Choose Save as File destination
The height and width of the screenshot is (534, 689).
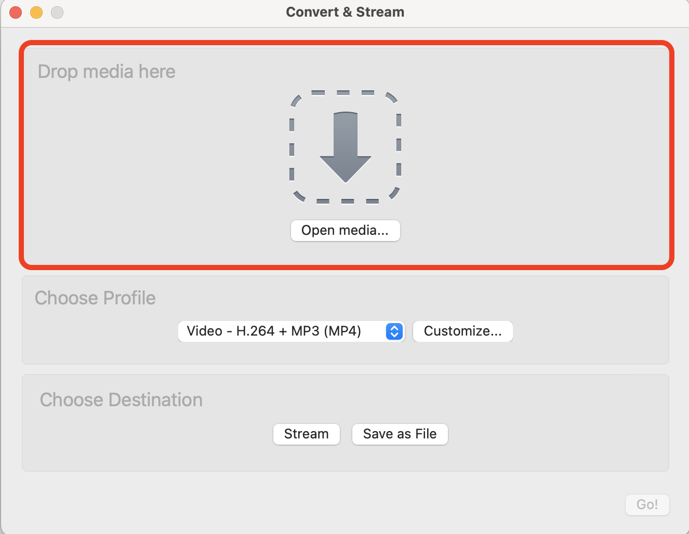tap(400, 434)
